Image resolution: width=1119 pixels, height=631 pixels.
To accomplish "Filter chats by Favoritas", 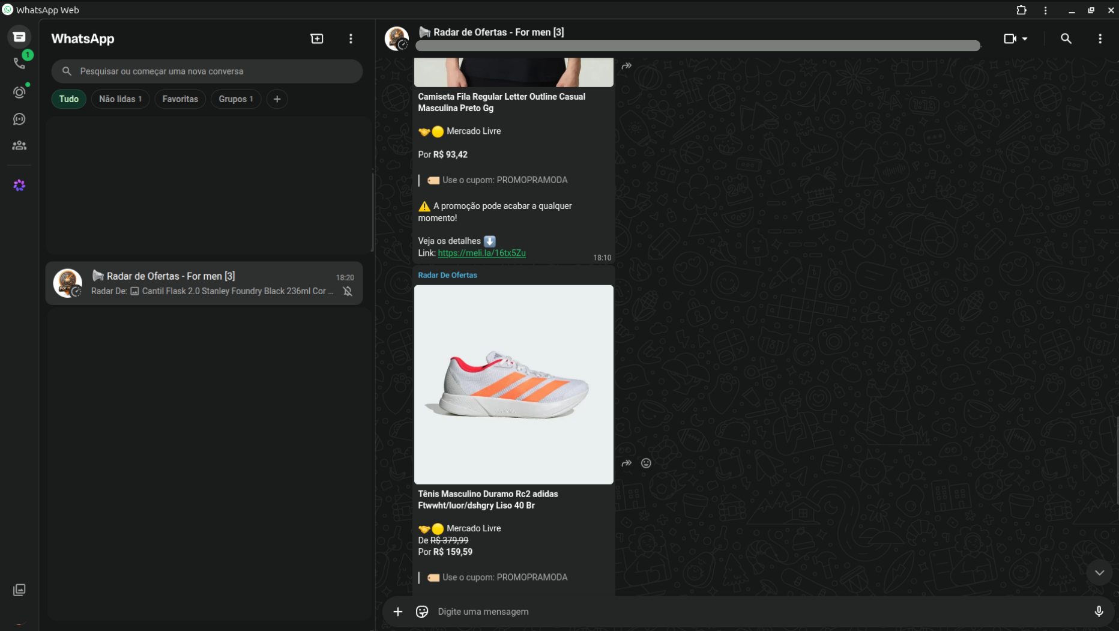I will [x=180, y=99].
